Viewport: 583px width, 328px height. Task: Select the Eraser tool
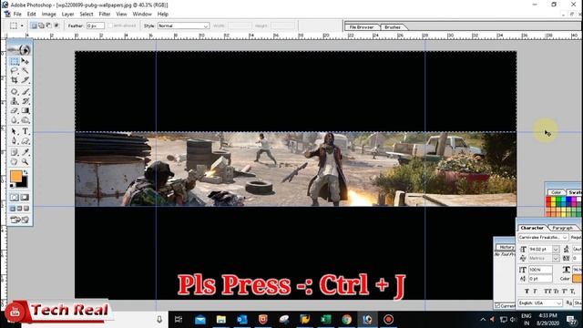tap(15, 111)
